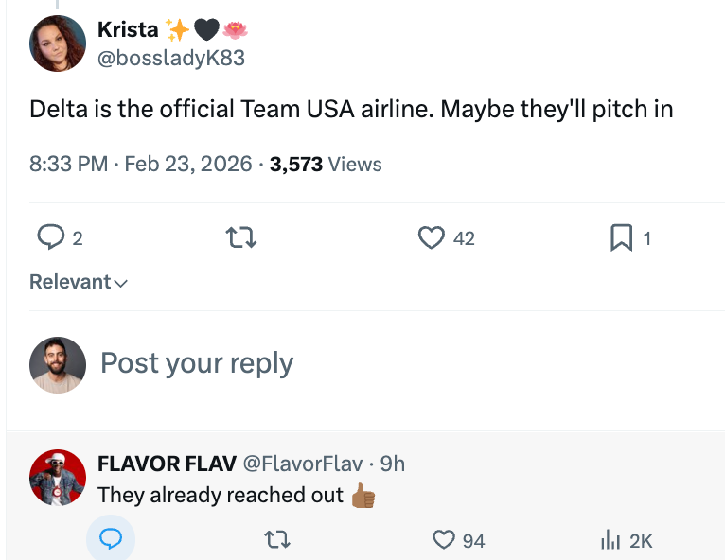
Task: Reply to Krista's Delta tweet
Action: pyautogui.click(x=50, y=238)
